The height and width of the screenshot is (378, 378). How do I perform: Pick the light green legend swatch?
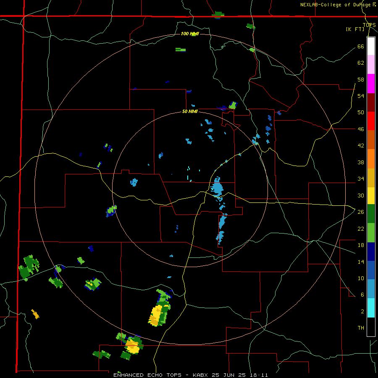pos(371,233)
